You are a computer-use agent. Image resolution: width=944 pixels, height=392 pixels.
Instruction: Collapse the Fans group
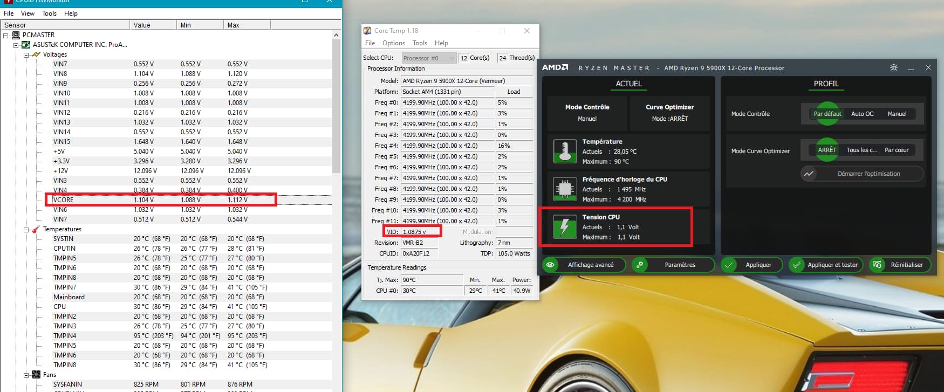tap(26, 375)
